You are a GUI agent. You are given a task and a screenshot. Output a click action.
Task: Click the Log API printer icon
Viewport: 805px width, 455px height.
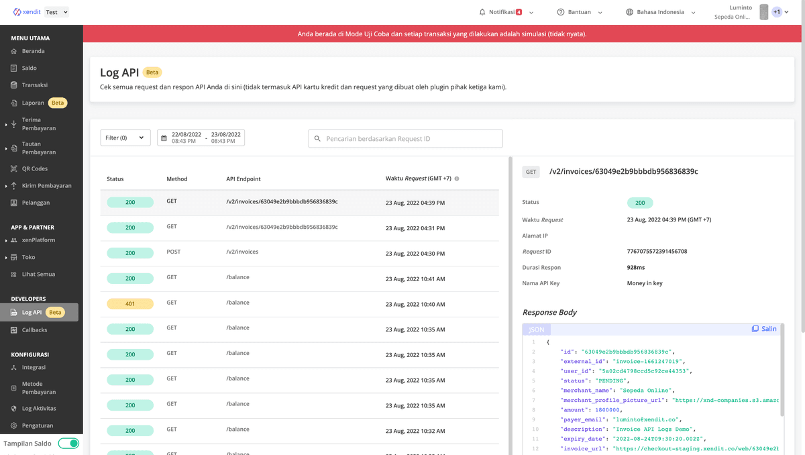[14, 313]
